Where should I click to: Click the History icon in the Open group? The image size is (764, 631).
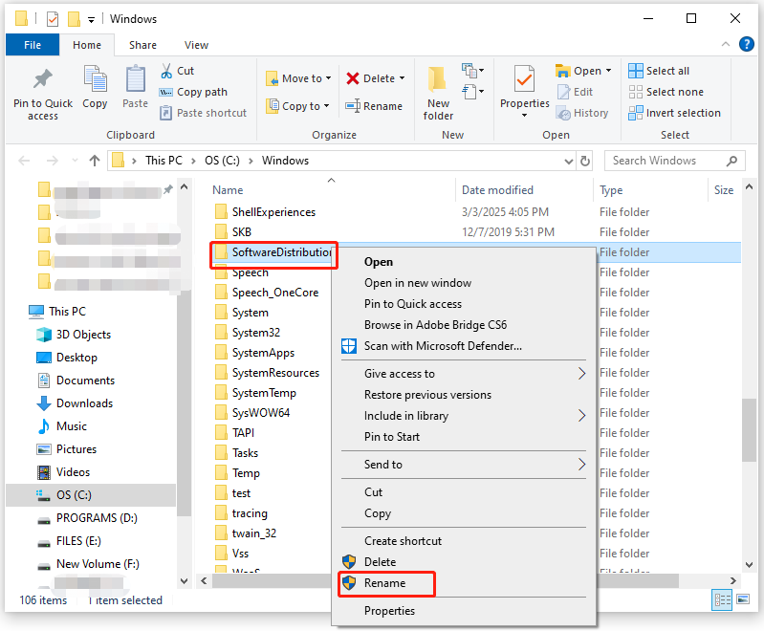point(563,113)
